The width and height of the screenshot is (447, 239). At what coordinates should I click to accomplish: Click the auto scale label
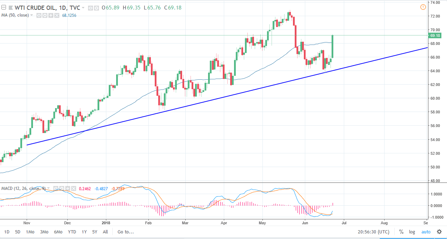pos(426,232)
